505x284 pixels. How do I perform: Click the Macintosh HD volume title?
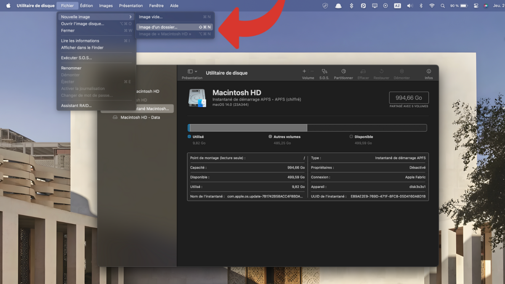pyautogui.click(x=237, y=93)
